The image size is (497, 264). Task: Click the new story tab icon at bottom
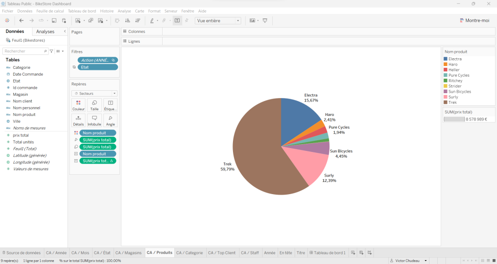(x=369, y=252)
